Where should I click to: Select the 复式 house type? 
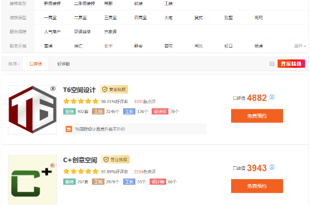click(199, 17)
